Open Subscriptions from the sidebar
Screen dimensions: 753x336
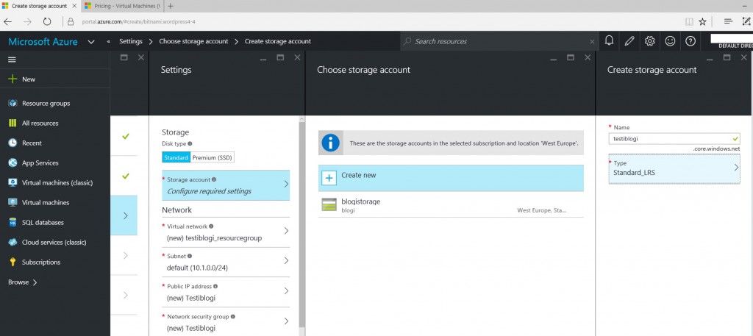41,262
